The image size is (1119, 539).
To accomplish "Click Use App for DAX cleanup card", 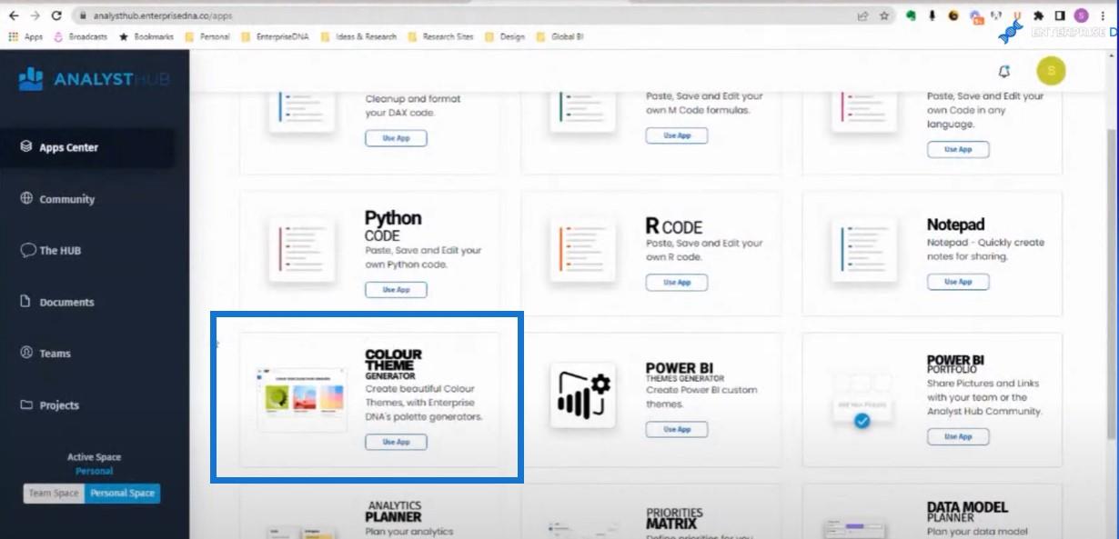I will (x=396, y=138).
